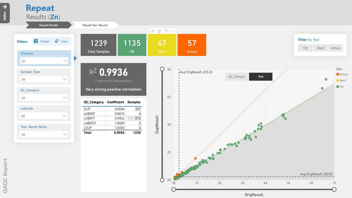Filter results by OK status
The image size is (352, 198).
tap(305, 48)
